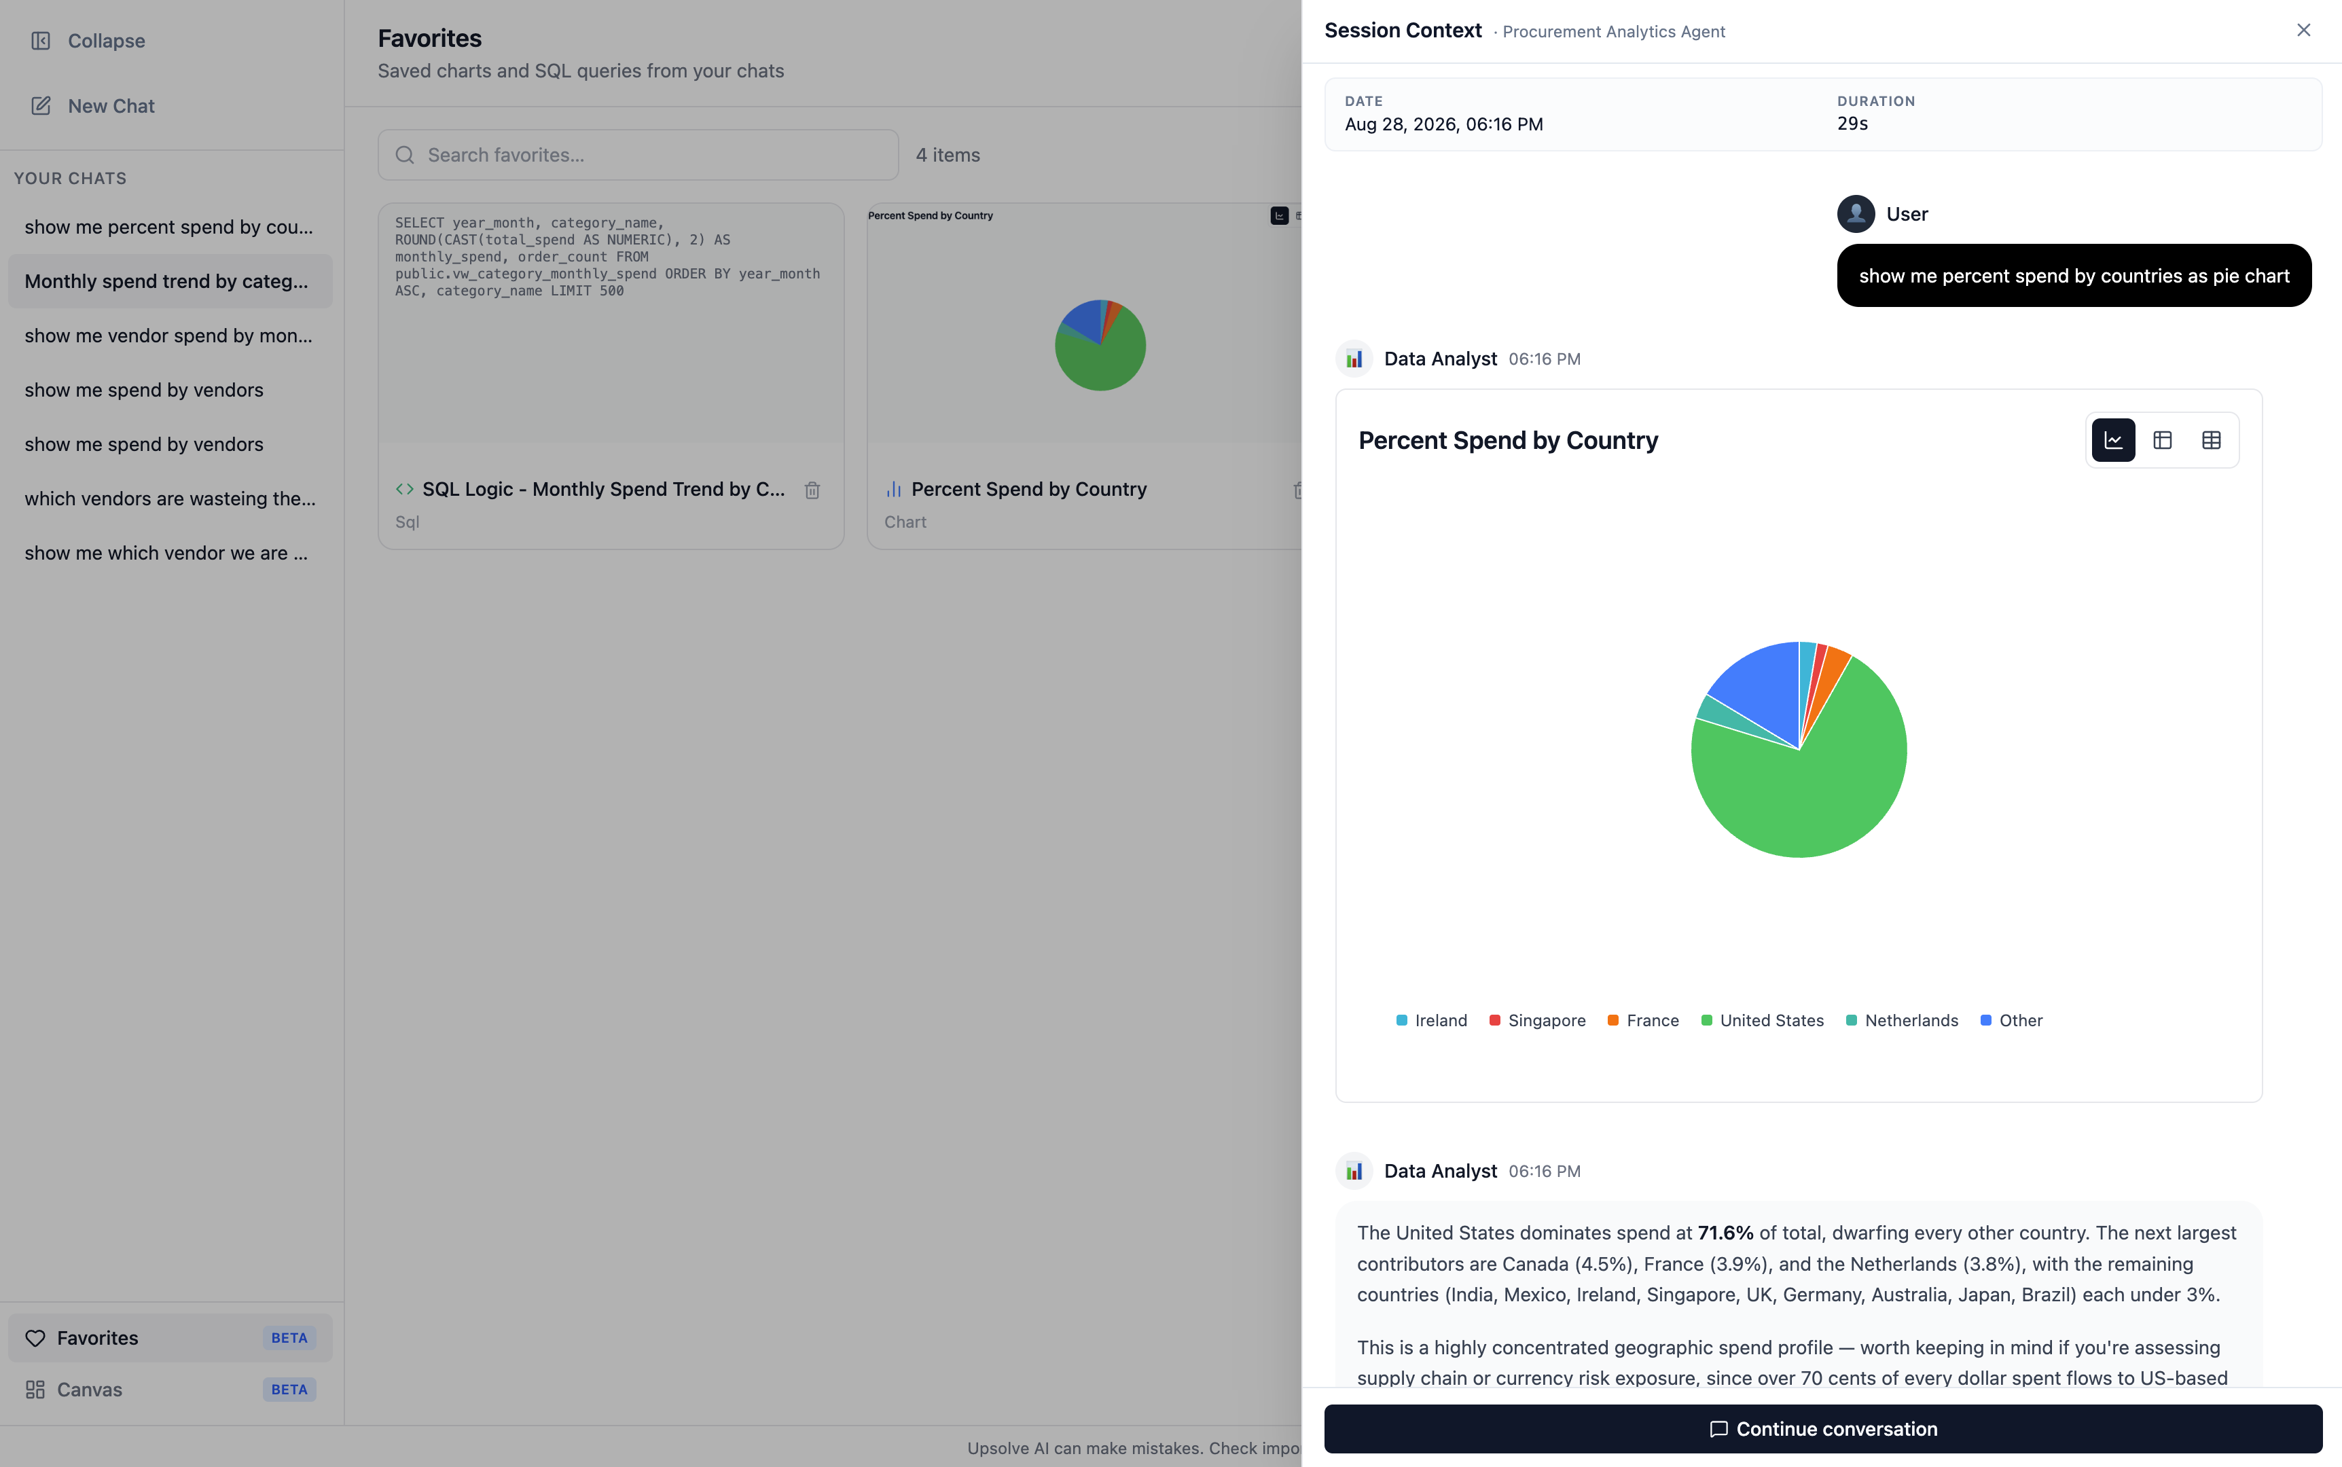2342x1467 pixels.
Task: Open Percent Spend by Country favorite title
Action: click(1028, 489)
